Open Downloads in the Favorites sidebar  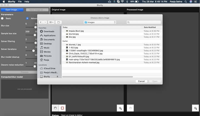(x=49, y=31)
